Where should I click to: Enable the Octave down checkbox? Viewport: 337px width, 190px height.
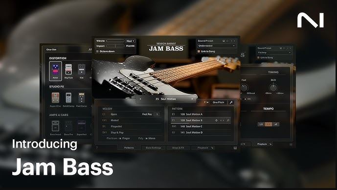(x=97, y=51)
